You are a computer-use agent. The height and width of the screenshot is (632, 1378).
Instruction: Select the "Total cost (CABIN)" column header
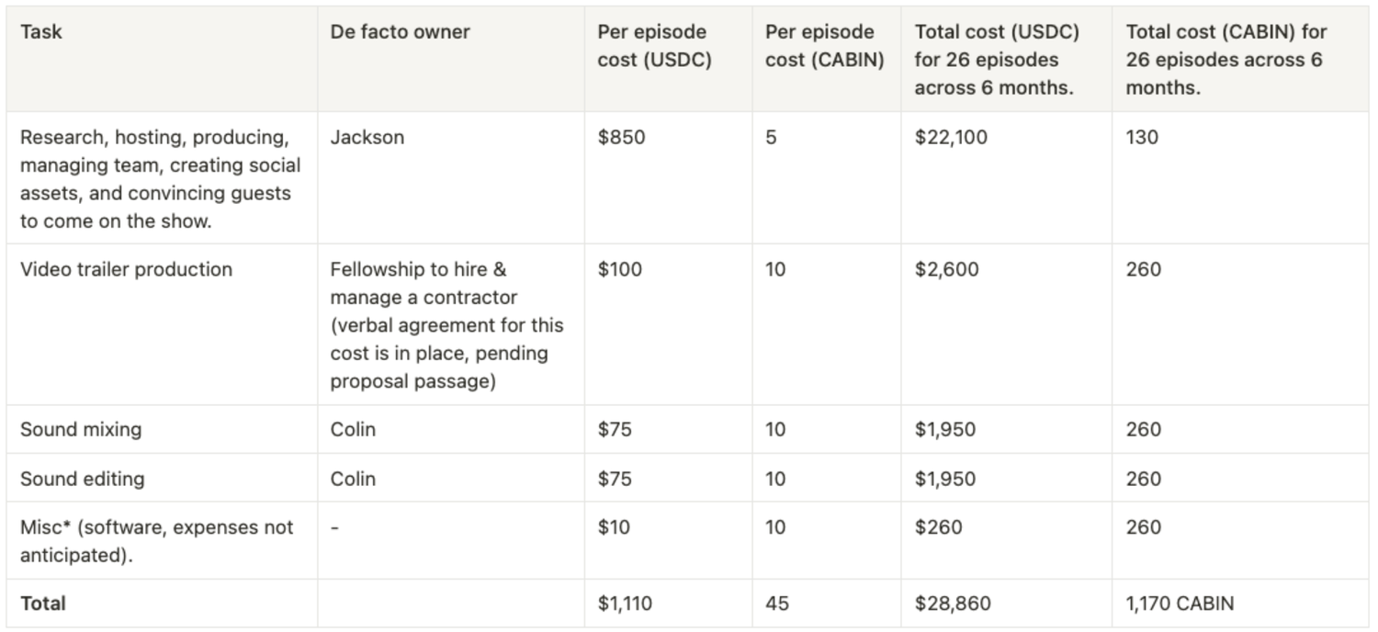pyautogui.click(x=1226, y=60)
